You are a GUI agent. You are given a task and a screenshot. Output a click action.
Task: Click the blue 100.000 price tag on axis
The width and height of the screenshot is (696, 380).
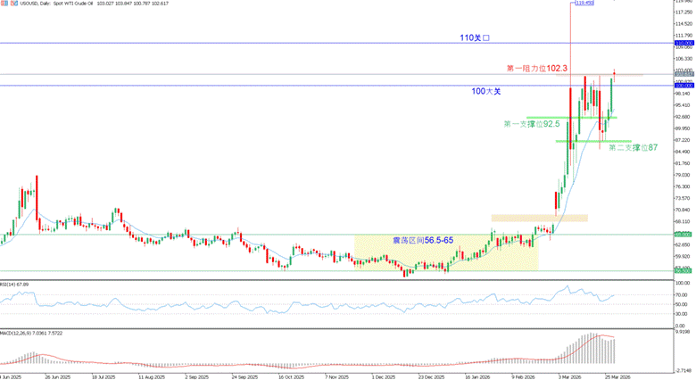[684, 86]
